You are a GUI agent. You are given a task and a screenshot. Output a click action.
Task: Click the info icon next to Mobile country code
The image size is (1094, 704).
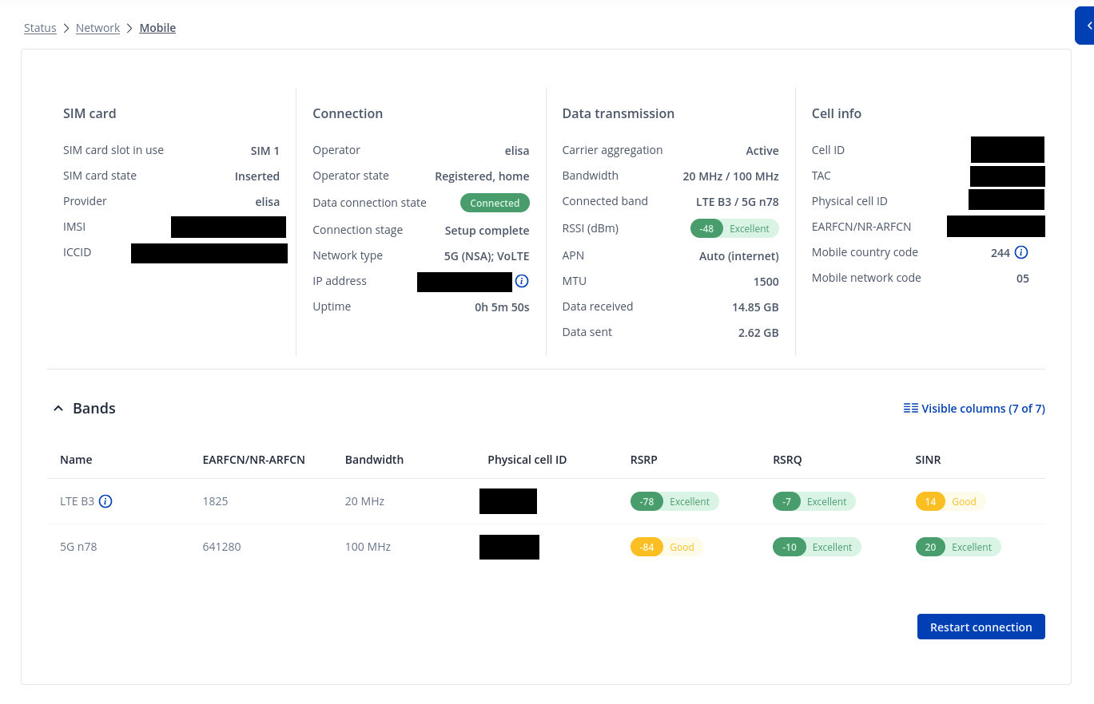(1021, 252)
